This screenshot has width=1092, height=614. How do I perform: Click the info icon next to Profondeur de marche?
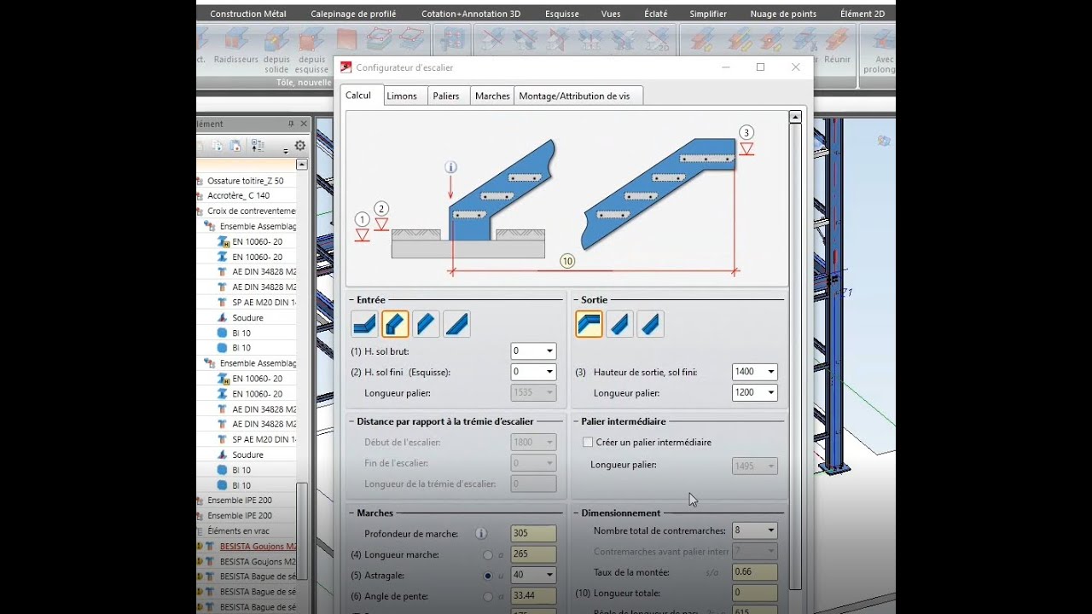click(481, 534)
